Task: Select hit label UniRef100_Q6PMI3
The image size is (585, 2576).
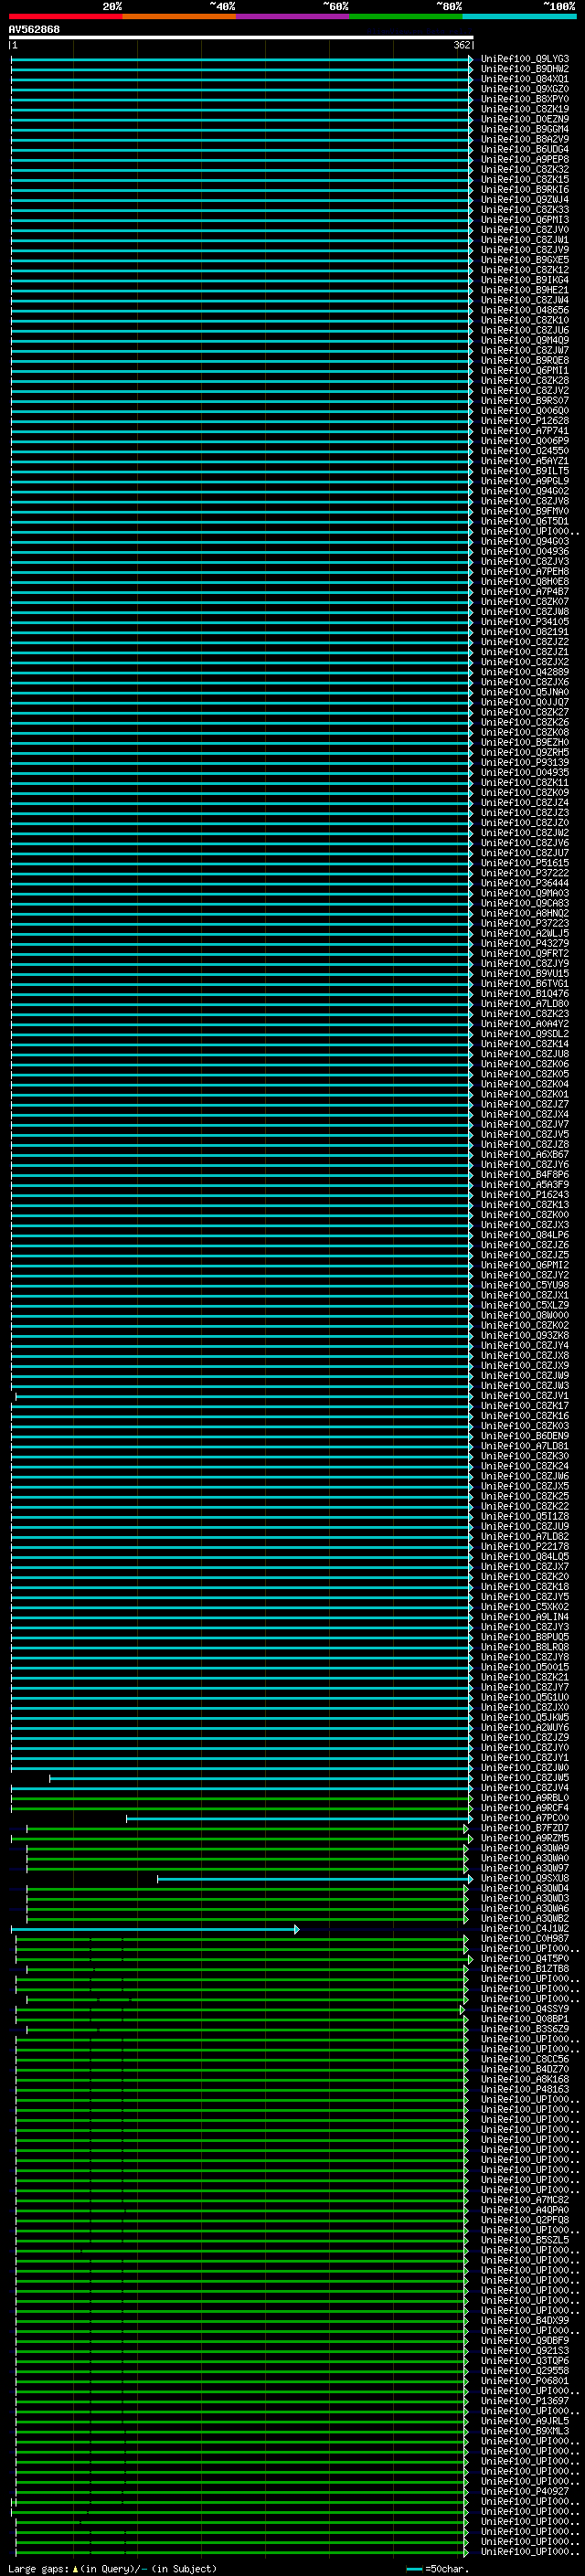Action: point(525,220)
